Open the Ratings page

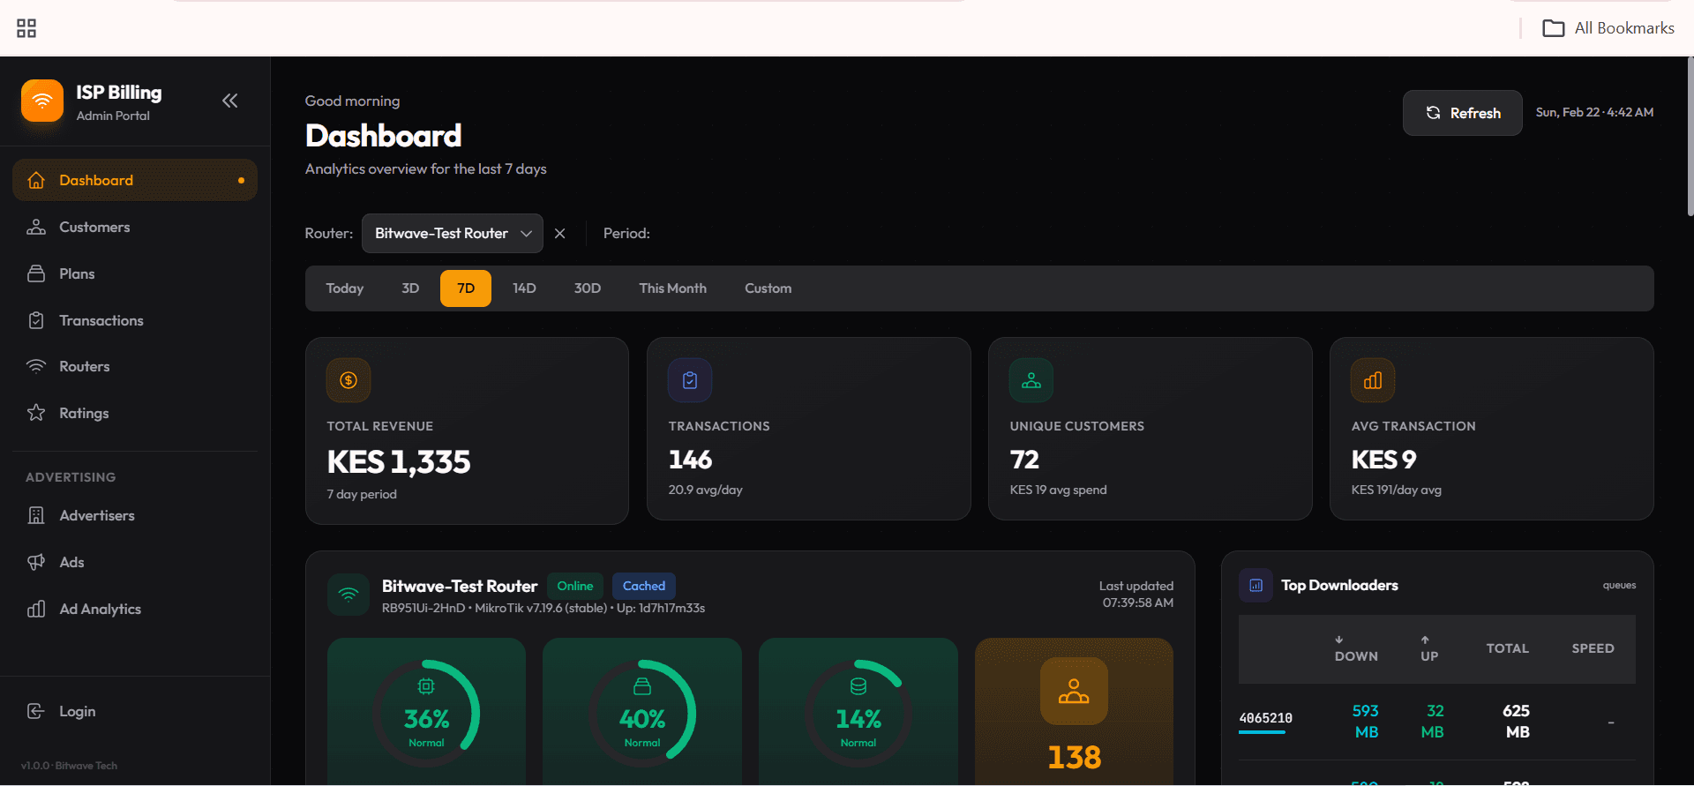tap(135, 413)
